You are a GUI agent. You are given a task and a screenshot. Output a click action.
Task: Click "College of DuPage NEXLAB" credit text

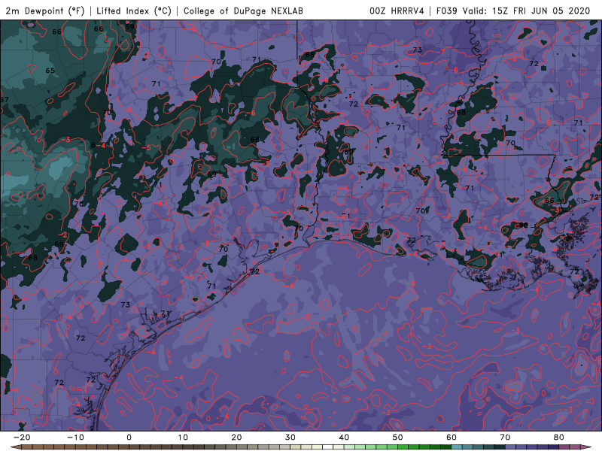243,11
